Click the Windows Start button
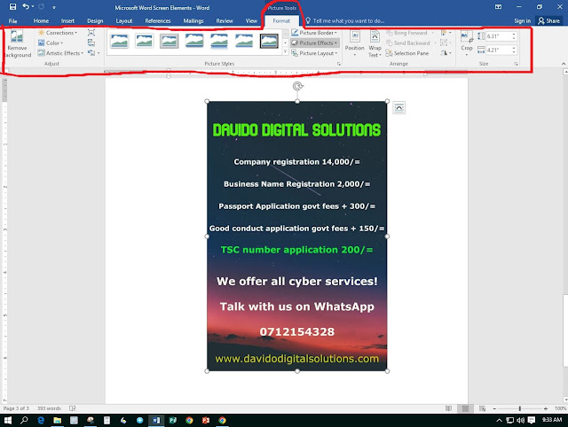The image size is (568, 427). pyautogui.click(x=7, y=420)
